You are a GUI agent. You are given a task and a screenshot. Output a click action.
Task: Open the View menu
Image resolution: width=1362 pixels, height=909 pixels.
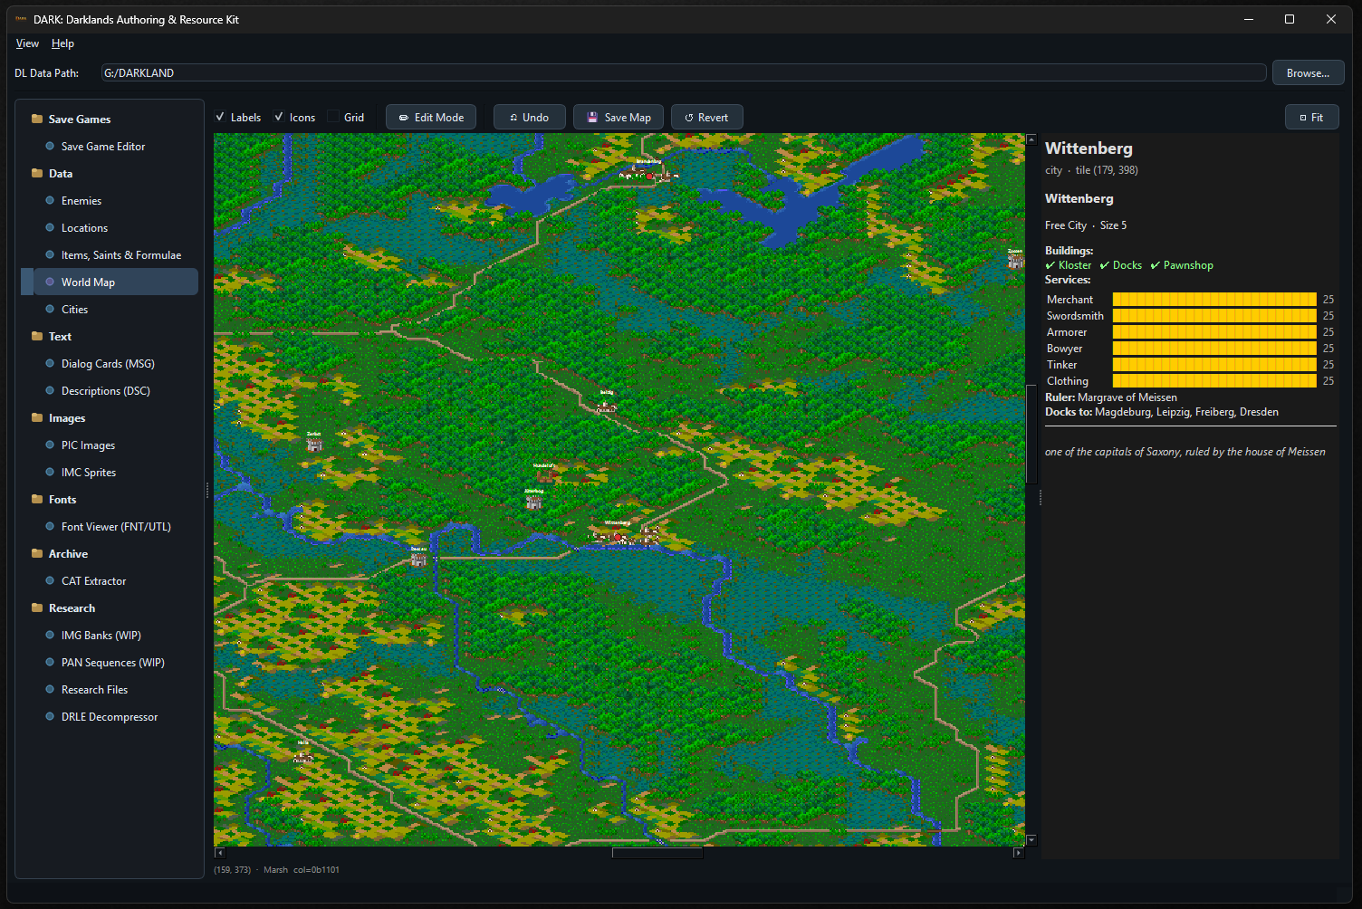tap(27, 43)
